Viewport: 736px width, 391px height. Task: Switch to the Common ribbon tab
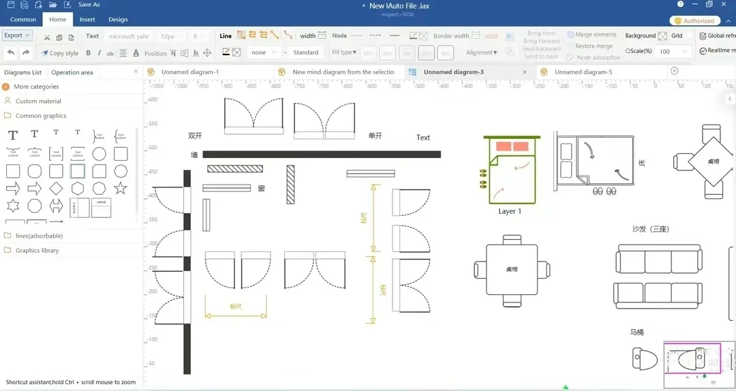pos(23,19)
